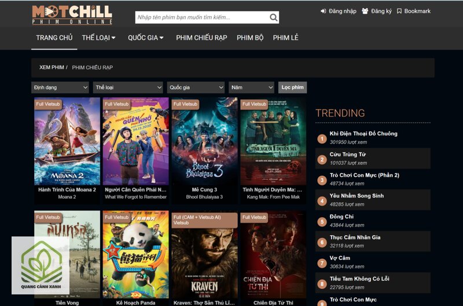Viewport: 463px width, 306px height.
Task: Open trending Yêu Nhầm Song Sinh
Action: pyautogui.click(x=357, y=196)
